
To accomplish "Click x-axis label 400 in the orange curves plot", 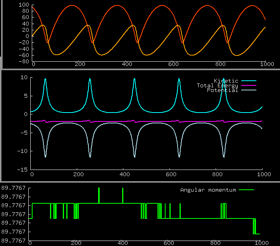I will pyautogui.click(x=127, y=64).
